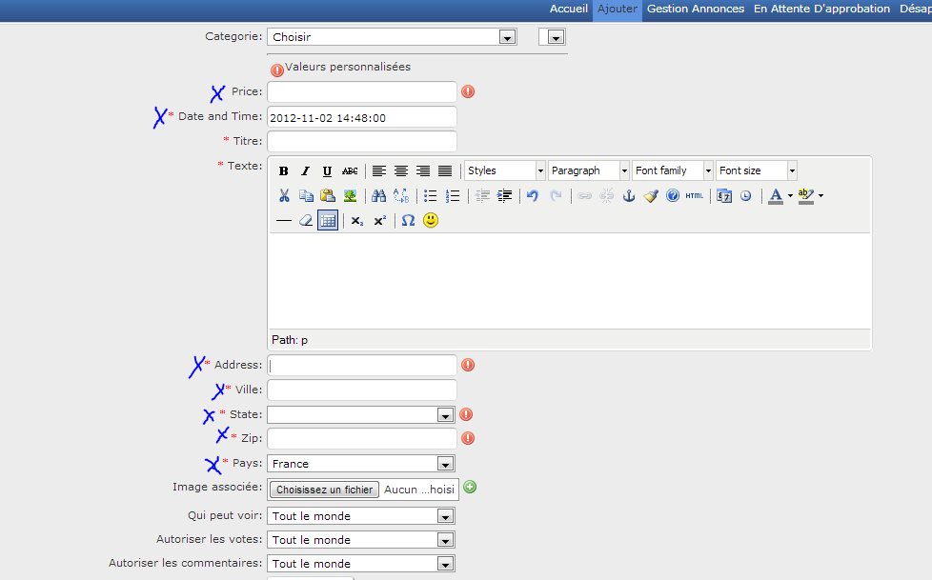
Task: Insert an anchor with the anchor icon
Action: (x=628, y=196)
